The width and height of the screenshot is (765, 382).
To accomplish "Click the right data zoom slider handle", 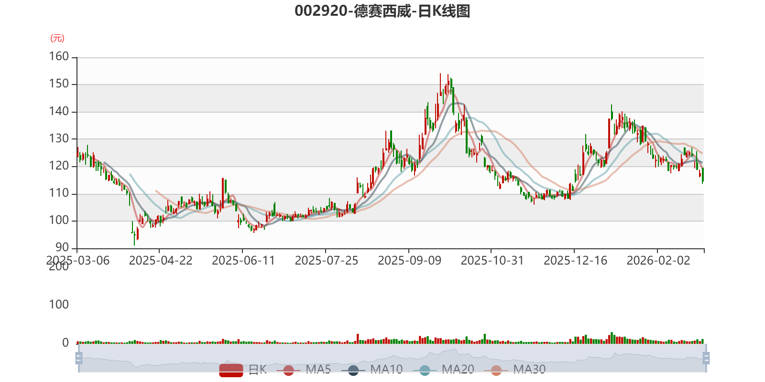I will [x=706, y=358].
